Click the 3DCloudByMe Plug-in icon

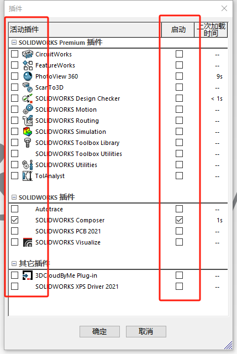tap(28, 275)
